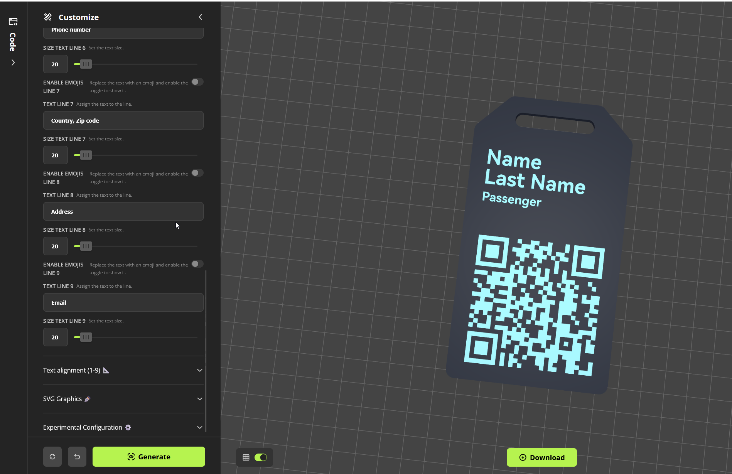Click the refresh reset icon button
732x474 pixels.
(52, 457)
